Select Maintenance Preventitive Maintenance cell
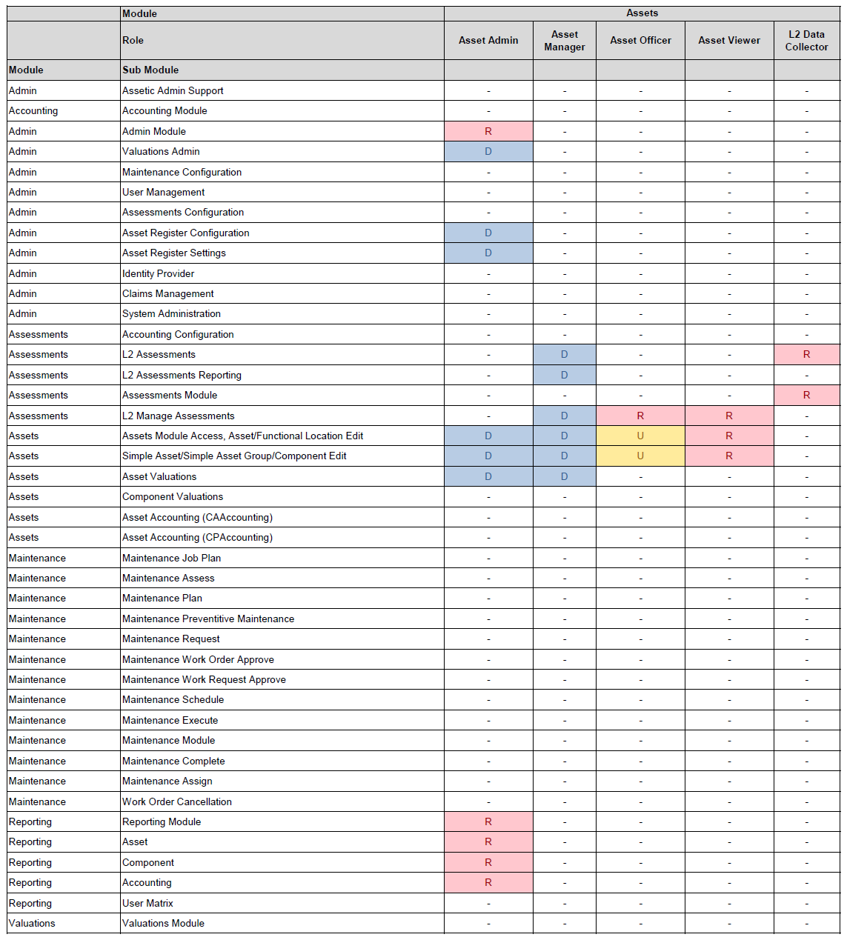 [x=282, y=619]
